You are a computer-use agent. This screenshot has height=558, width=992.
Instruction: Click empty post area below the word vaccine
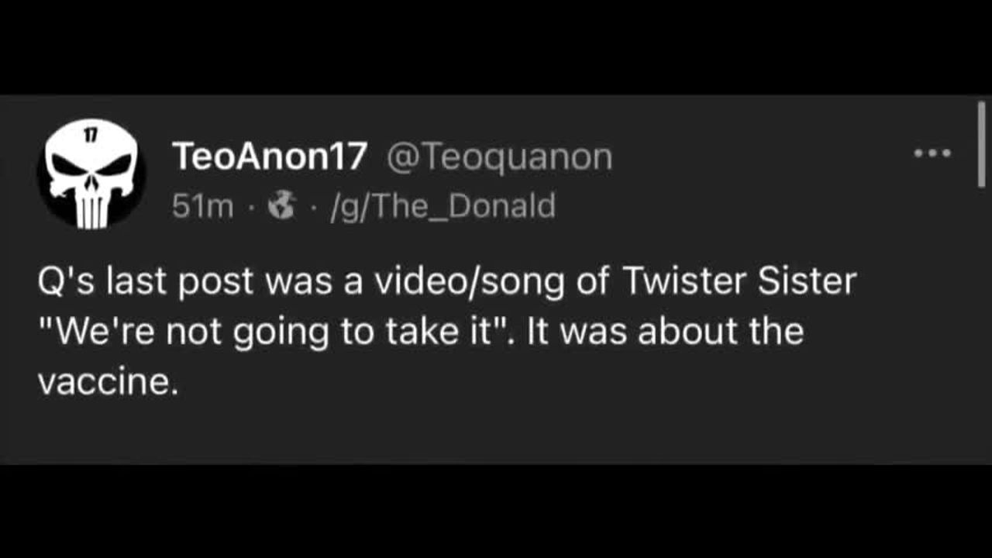(x=310, y=430)
